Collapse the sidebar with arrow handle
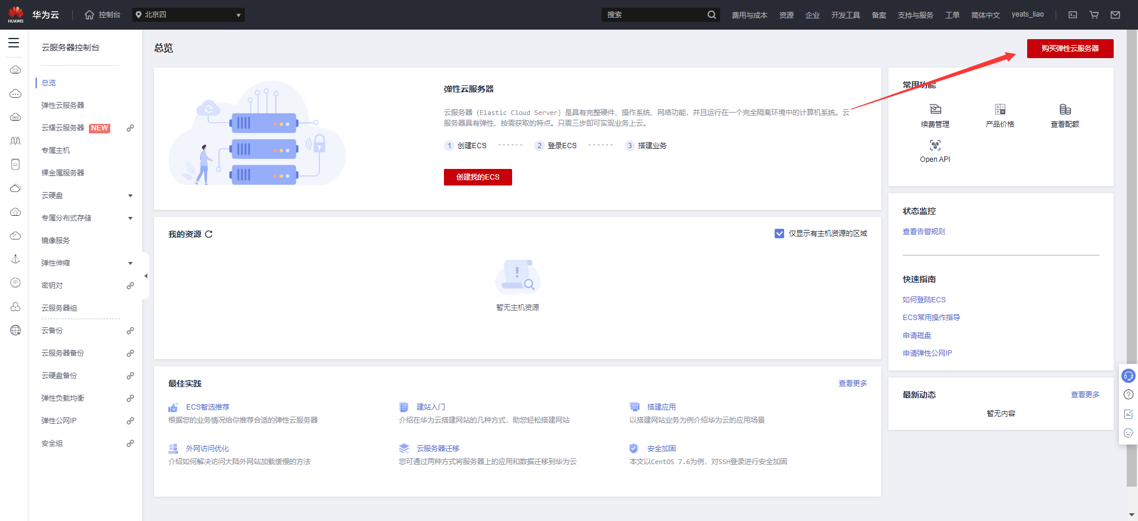Screen dimensions: 1138x521 pos(146,276)
